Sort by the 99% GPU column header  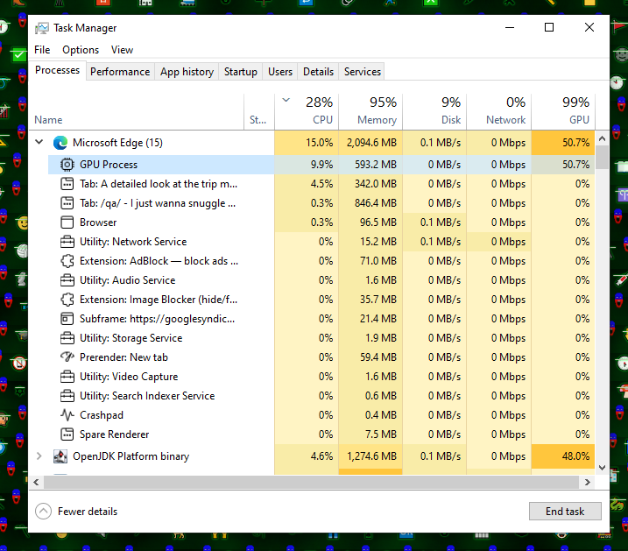point(563,112)
